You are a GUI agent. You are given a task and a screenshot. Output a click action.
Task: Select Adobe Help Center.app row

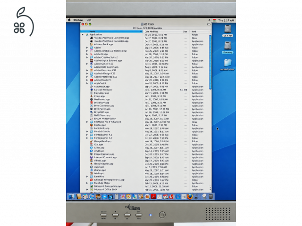pyautogui.click(x=144, y=67)
